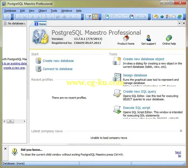The image size is (188, 168).
Task: Click the green globe toolbar icon
Action: (x=162, y=17)
